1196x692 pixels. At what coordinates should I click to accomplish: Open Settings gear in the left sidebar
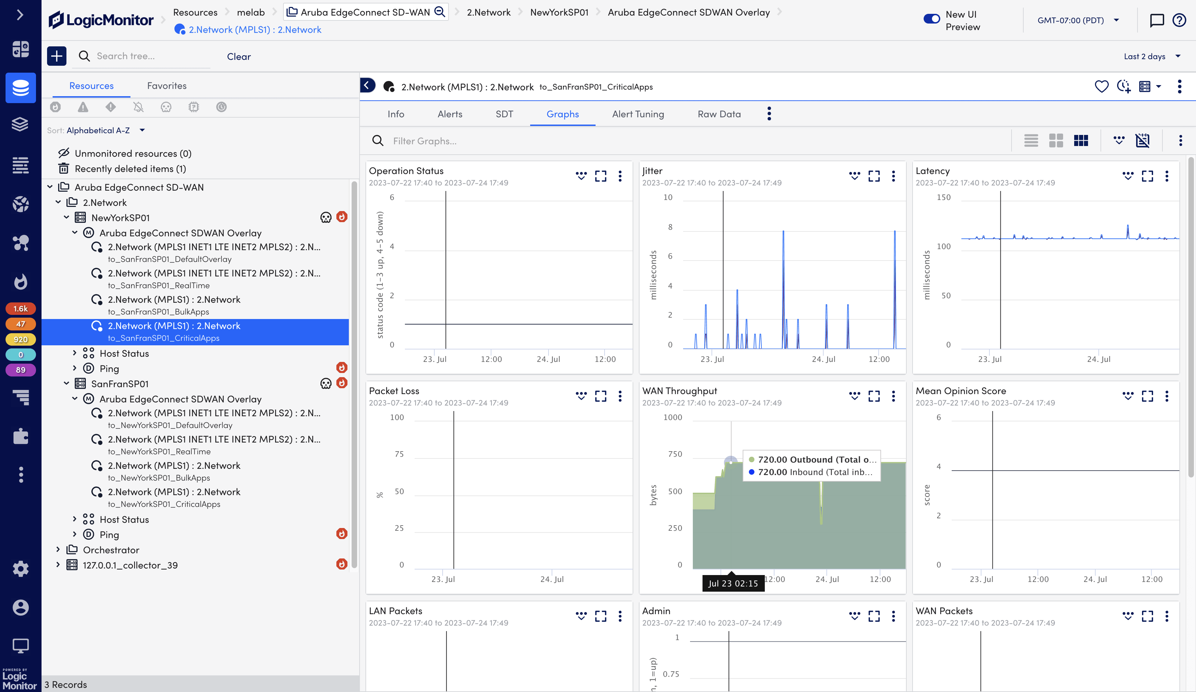20,568
